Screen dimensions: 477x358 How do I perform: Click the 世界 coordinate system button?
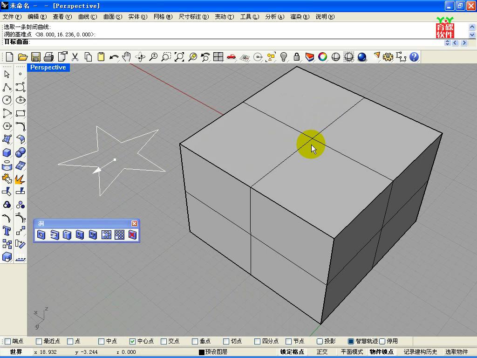[x=16, y=352]
